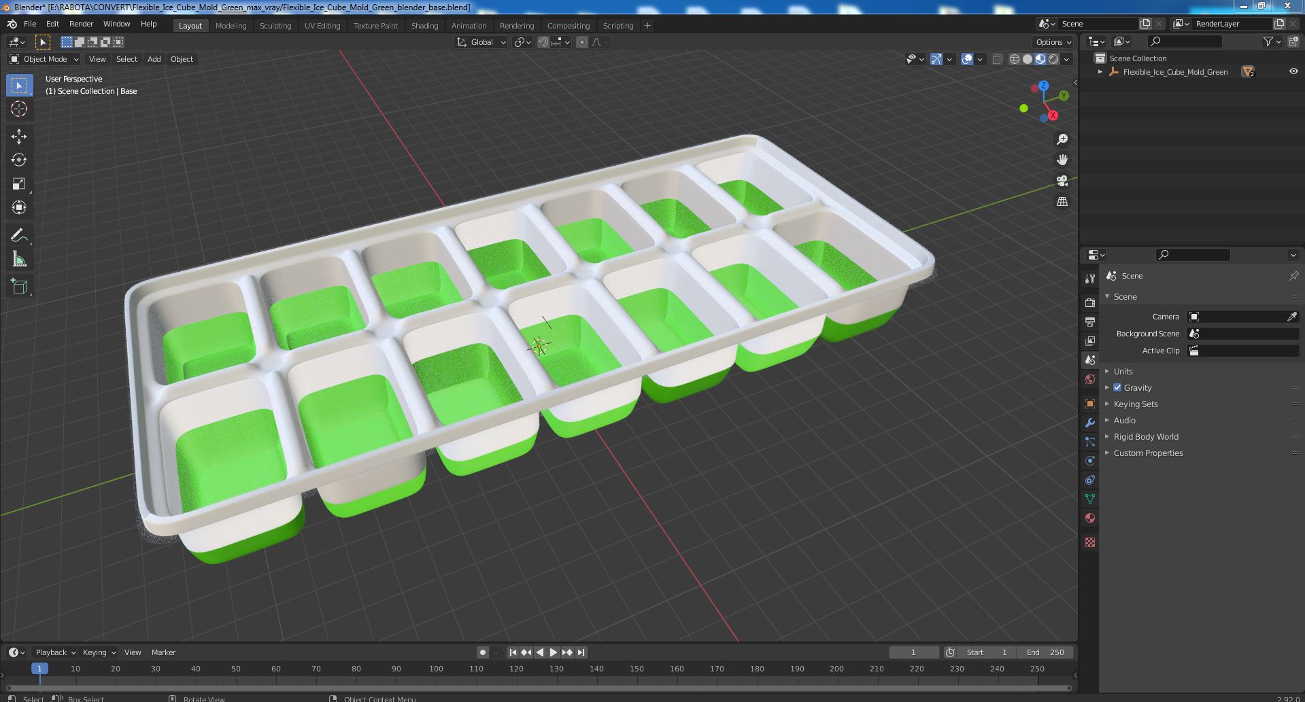Open the Object Constraints properties tab
The width and height of the screenshot is (1305, 702).
pyautogui.click(x=1090, y=480)
